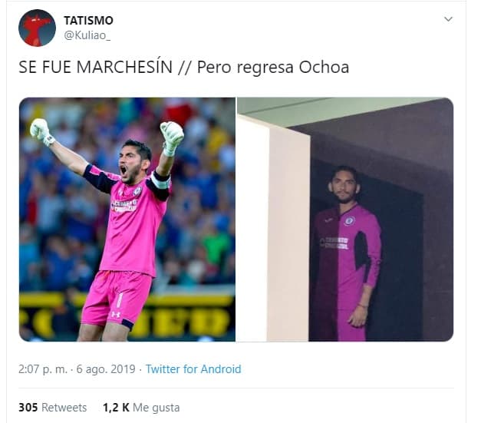Click the Under Armour logo on pink shorts
The height and width of the screenshot is (423, 481).
(x=115, y=314)
